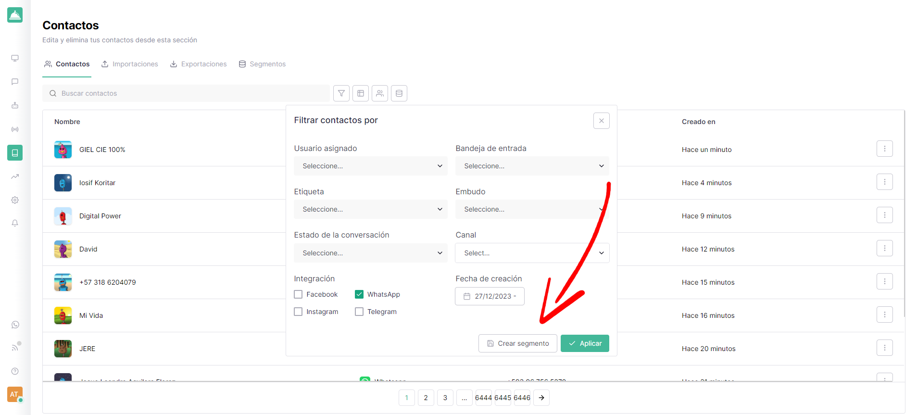
Task: Open the broadcast sidebar icon
Action: coord(15,129)
